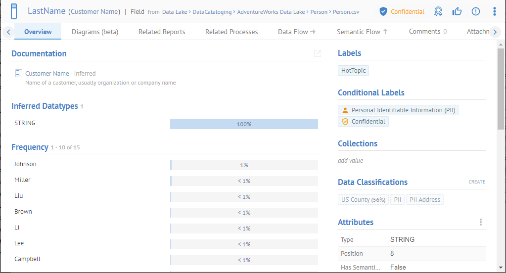Click the glossary term icon beside Customer Name
Viewport: 506px width, 273px height.
click(18, 73)
